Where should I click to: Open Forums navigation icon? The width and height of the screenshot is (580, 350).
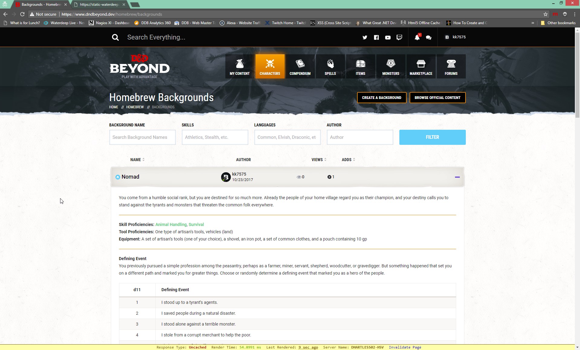(x=451, y=66)
